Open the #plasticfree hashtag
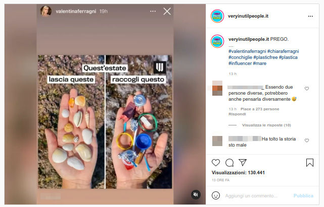The height and width of the screenshot is (207, 324). tap(269, 57)
